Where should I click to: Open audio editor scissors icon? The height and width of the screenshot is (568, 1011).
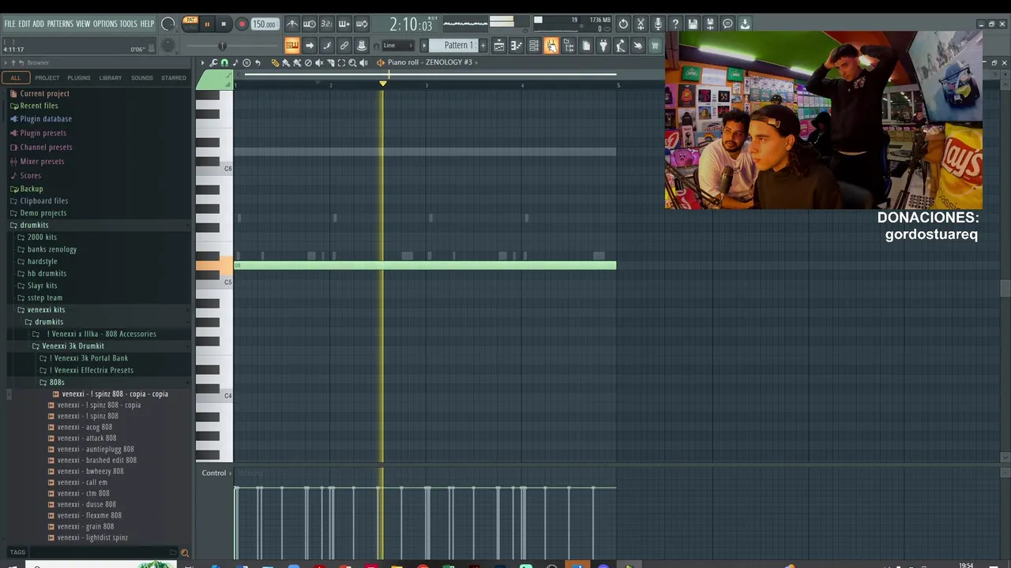point(641,24)
